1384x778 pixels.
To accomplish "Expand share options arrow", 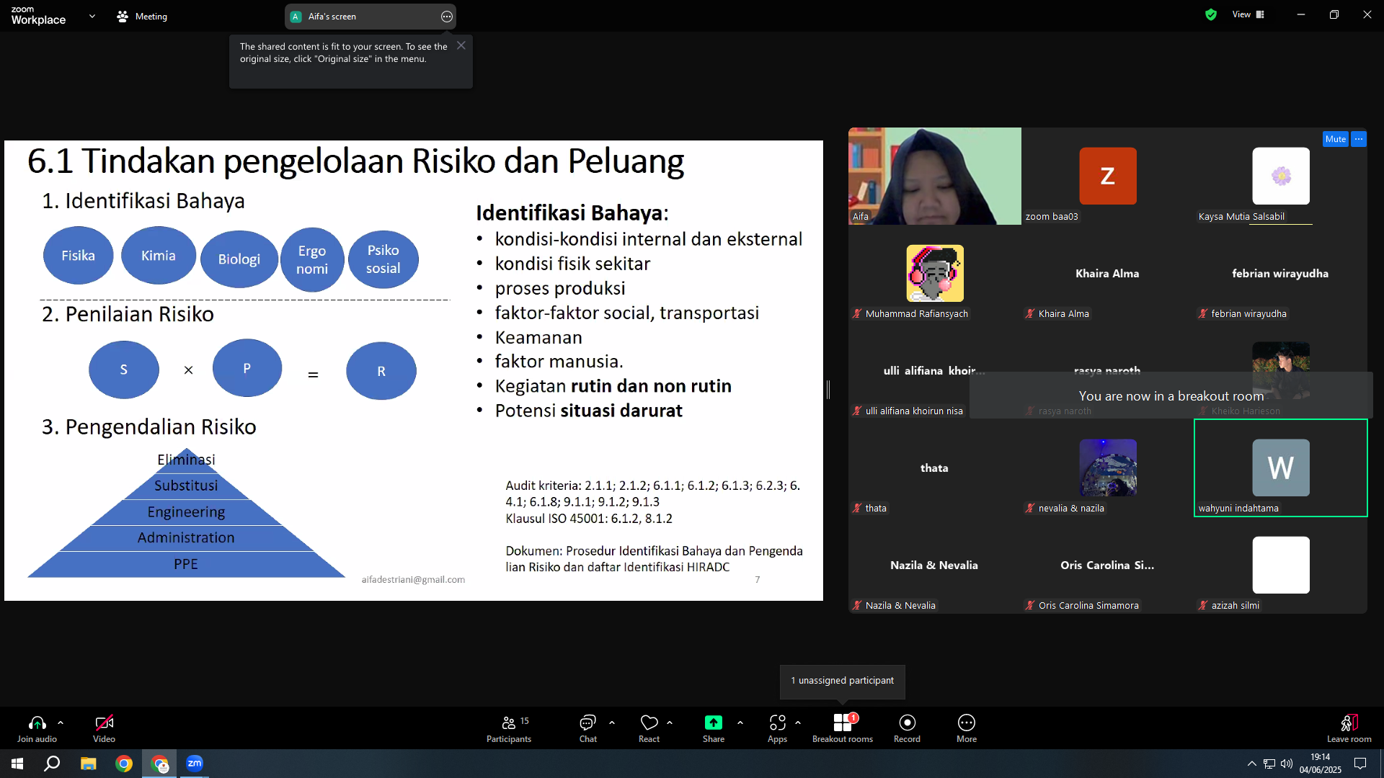I will point(740,722).
